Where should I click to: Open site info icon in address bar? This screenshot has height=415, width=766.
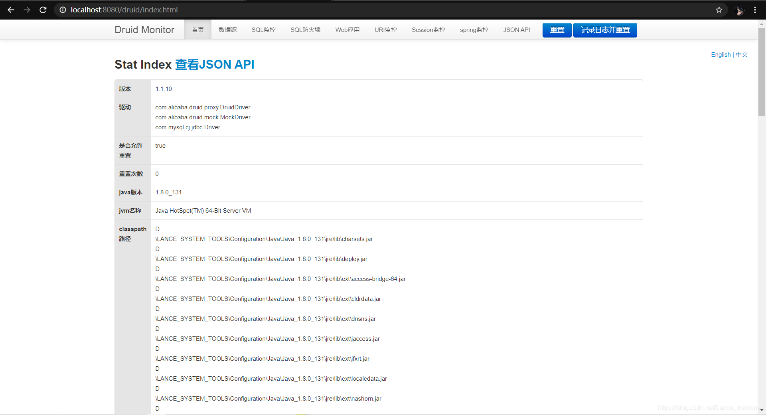click(x=63, y=10)
